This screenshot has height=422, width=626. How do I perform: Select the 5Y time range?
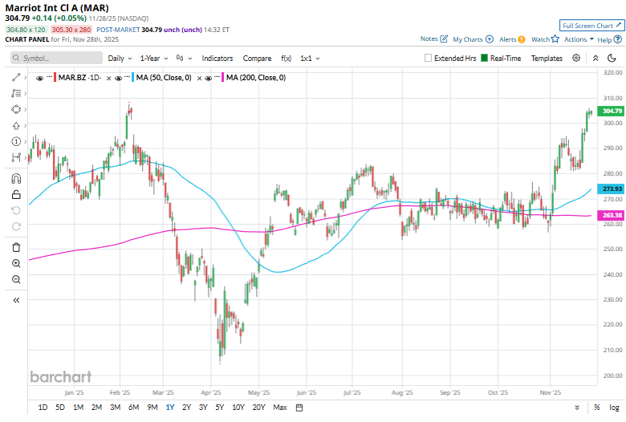point(219,408)
